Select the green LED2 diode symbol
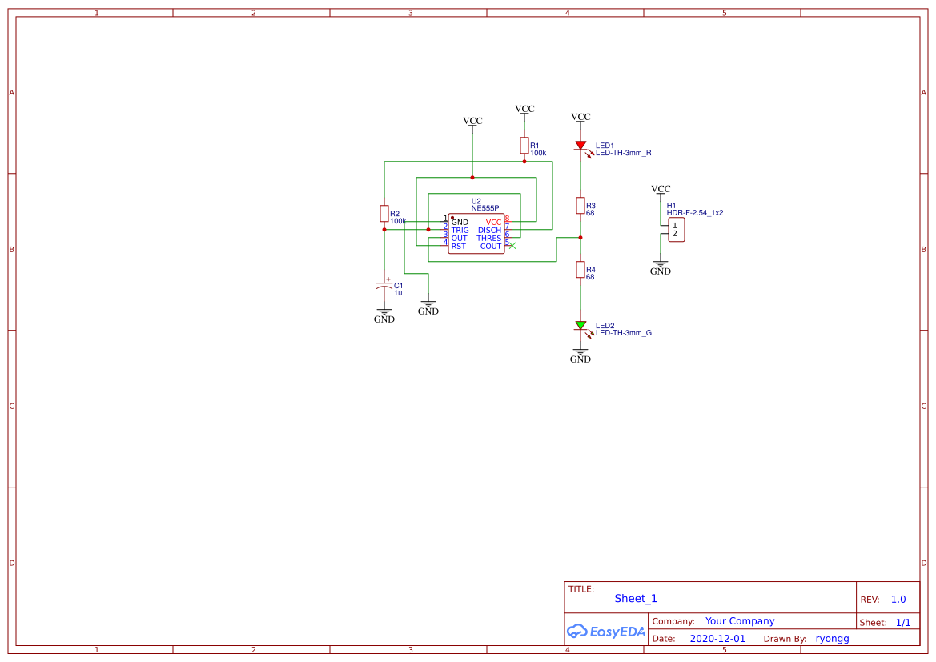 [580, 325]
